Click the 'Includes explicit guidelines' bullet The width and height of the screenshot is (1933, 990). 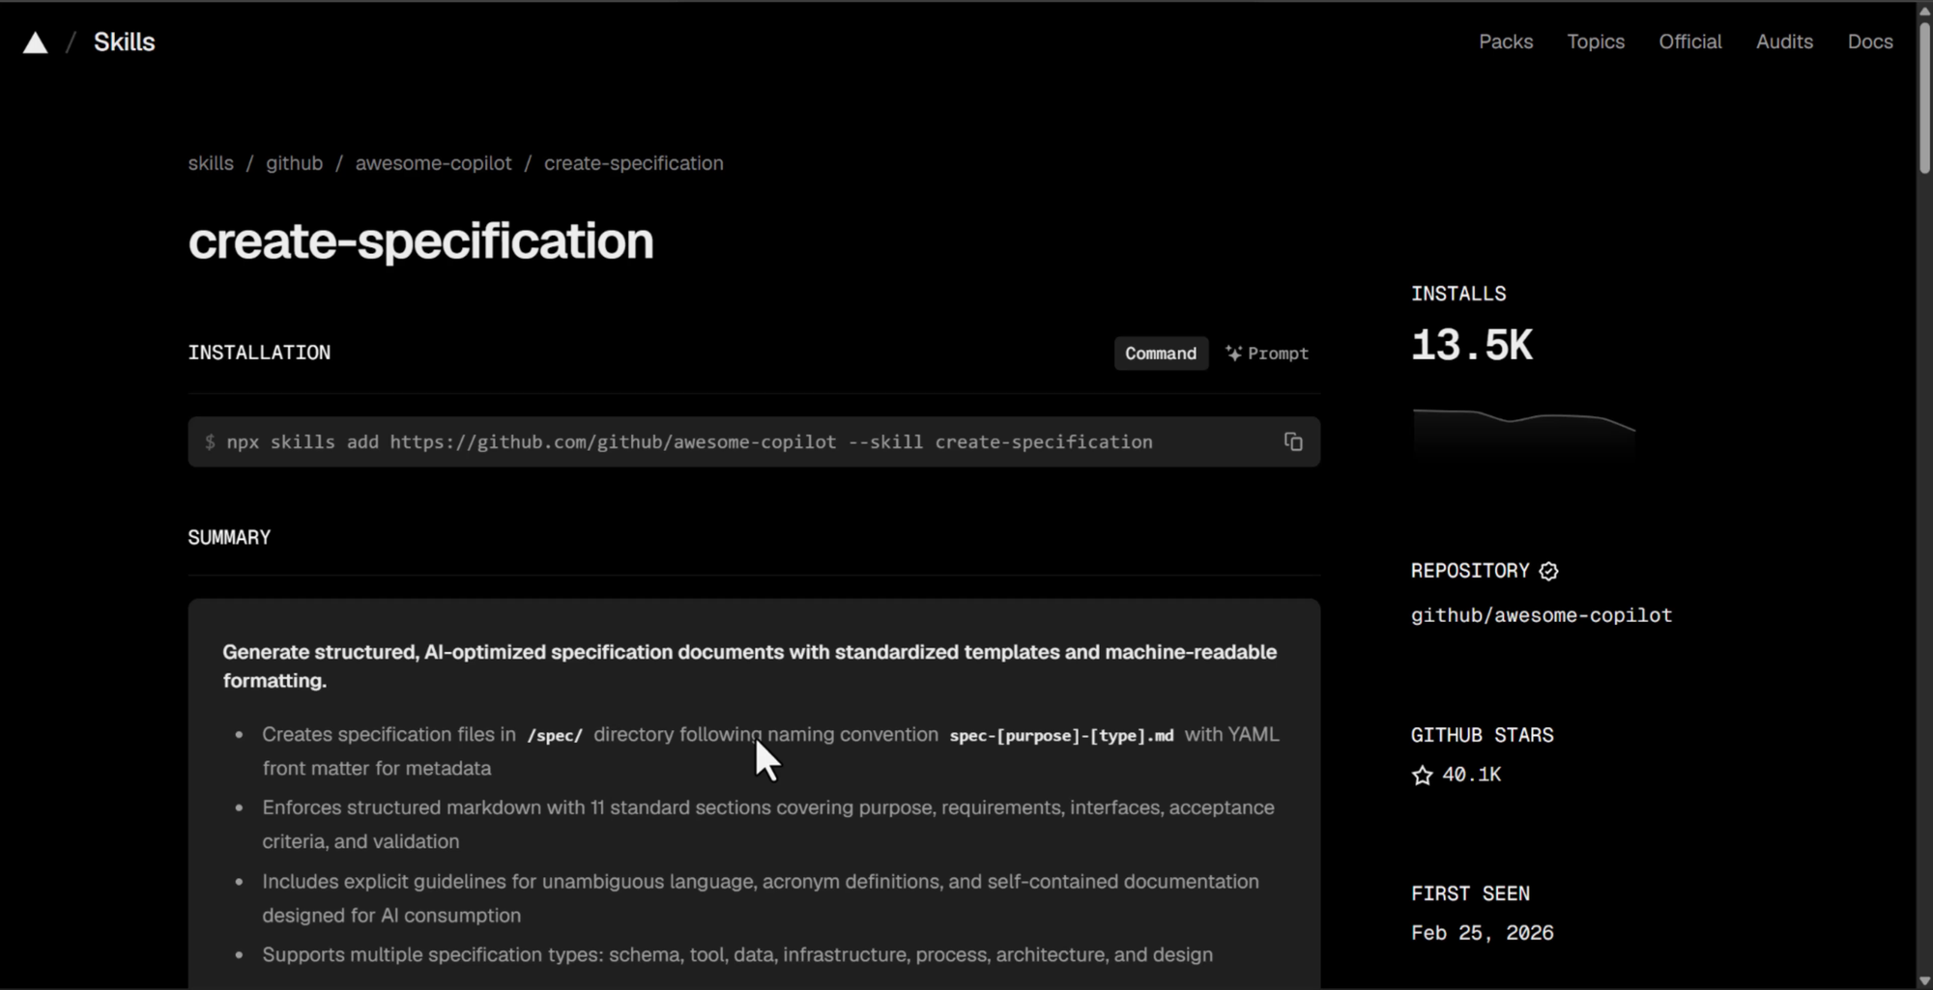tap(761, 898)
